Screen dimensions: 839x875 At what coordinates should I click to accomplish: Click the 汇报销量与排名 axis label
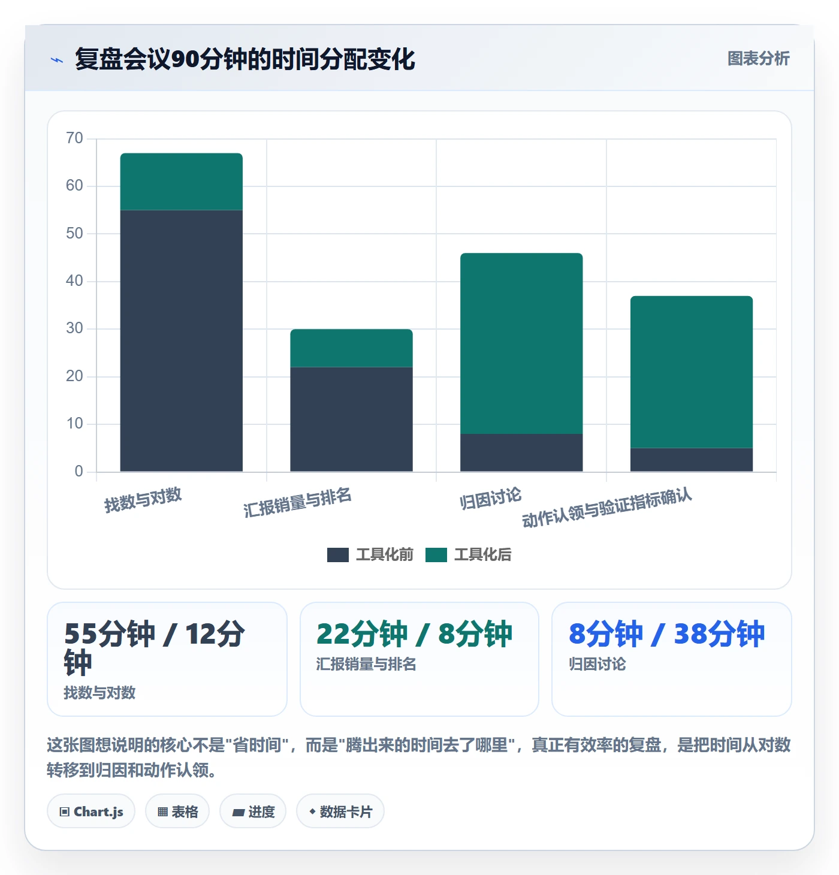click(x=298, y=502)
